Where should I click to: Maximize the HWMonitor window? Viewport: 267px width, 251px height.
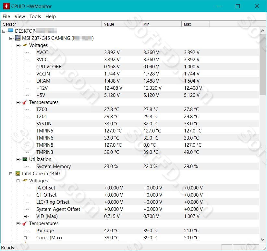[x=238, y=6]
